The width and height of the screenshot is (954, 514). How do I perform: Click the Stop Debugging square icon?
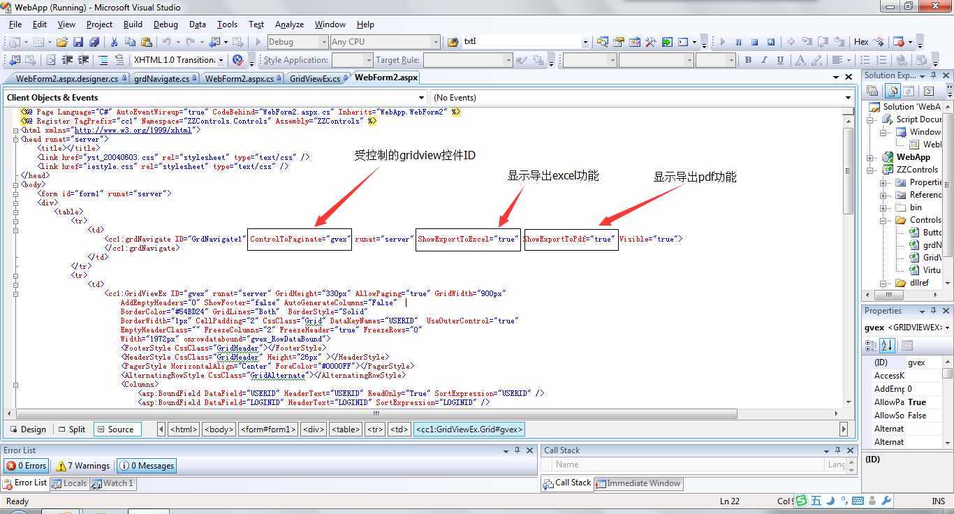tap(754, 42)
